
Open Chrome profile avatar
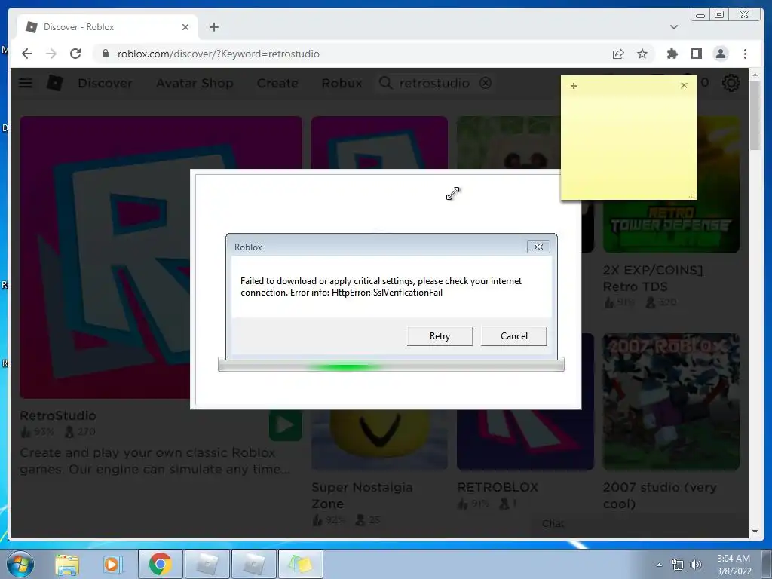(x=721, y=54)
